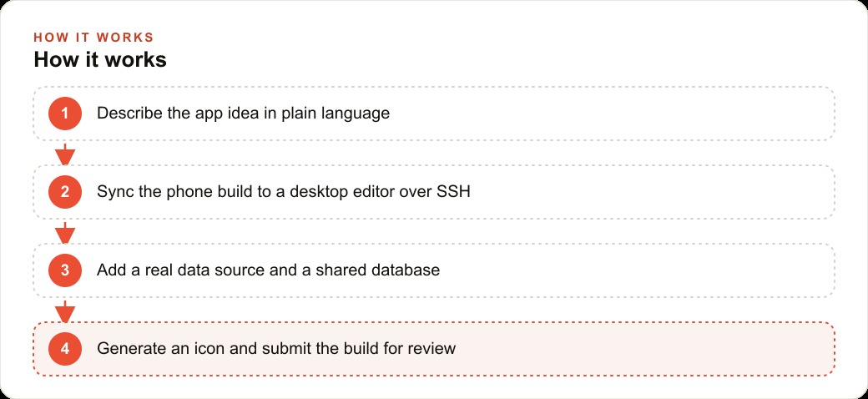Click empty area inside step 2 dashed card

coord(654,192)
